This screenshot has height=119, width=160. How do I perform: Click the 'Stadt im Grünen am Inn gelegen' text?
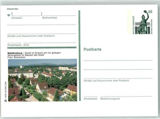tap(43, 53)
